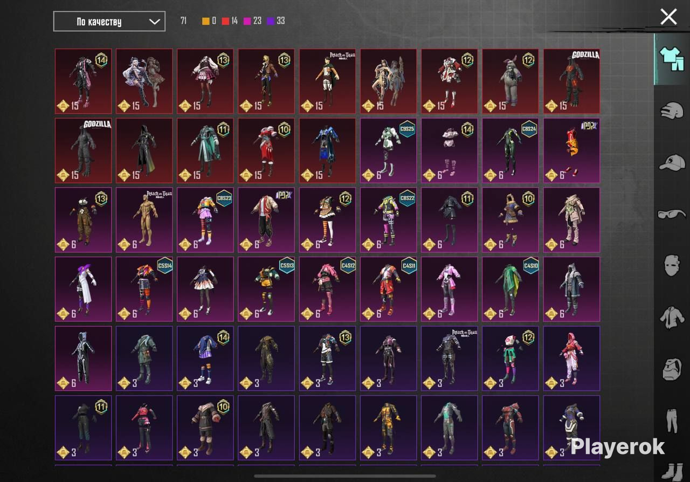This screenshot has width=690, height=482.
Task: Filter by the purple quality marker showing 33
Action: 276,21
